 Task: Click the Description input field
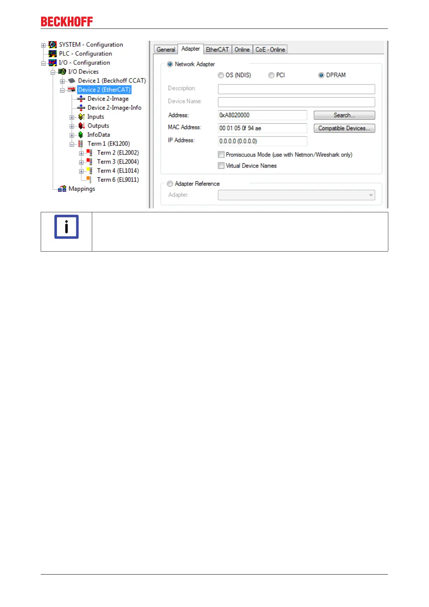(296, 89)
